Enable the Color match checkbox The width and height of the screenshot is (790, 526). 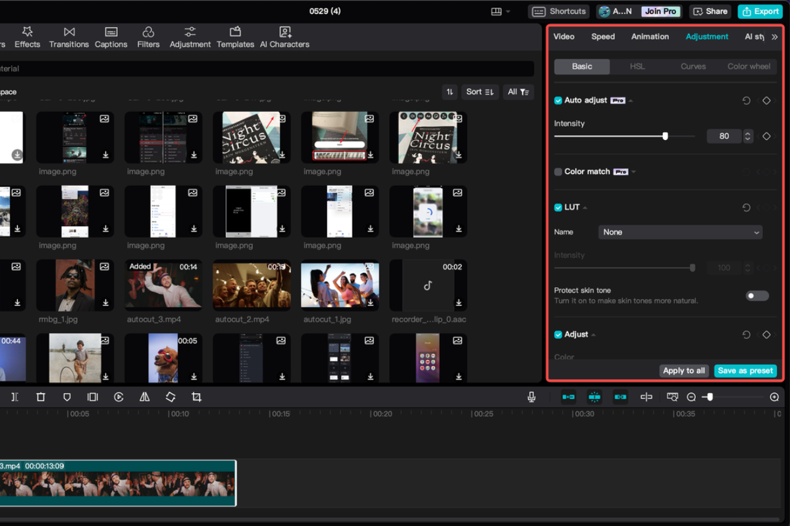(558, 172)
